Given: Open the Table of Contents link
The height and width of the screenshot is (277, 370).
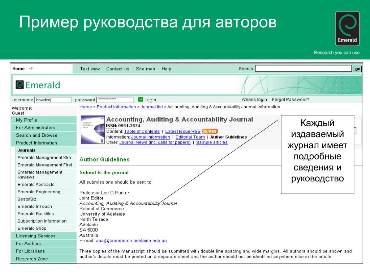Looking at the screenshot, I should pos(142,131).
